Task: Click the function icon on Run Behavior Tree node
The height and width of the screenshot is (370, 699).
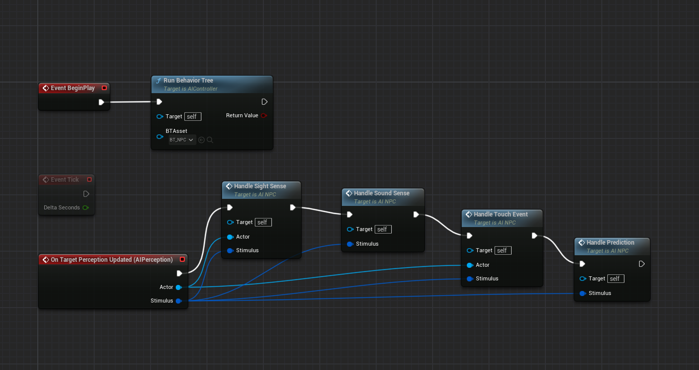Action: pos(159,80)
